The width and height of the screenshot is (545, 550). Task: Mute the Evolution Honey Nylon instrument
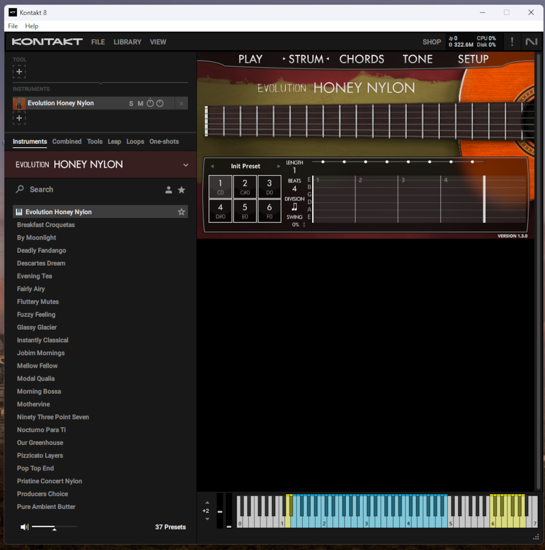(x=140, y=104)
